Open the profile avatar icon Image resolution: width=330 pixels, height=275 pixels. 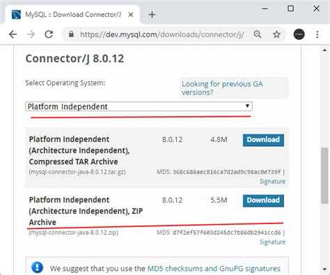[x=299, y=34]
